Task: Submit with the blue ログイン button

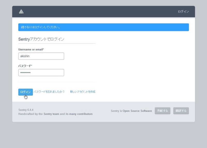Action: pos(25,92)
